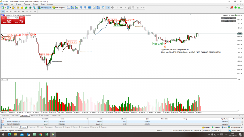Open the chart template icon
Image resolution: width=244 pixels, height=137 pixels.
(x=103, y=7)
